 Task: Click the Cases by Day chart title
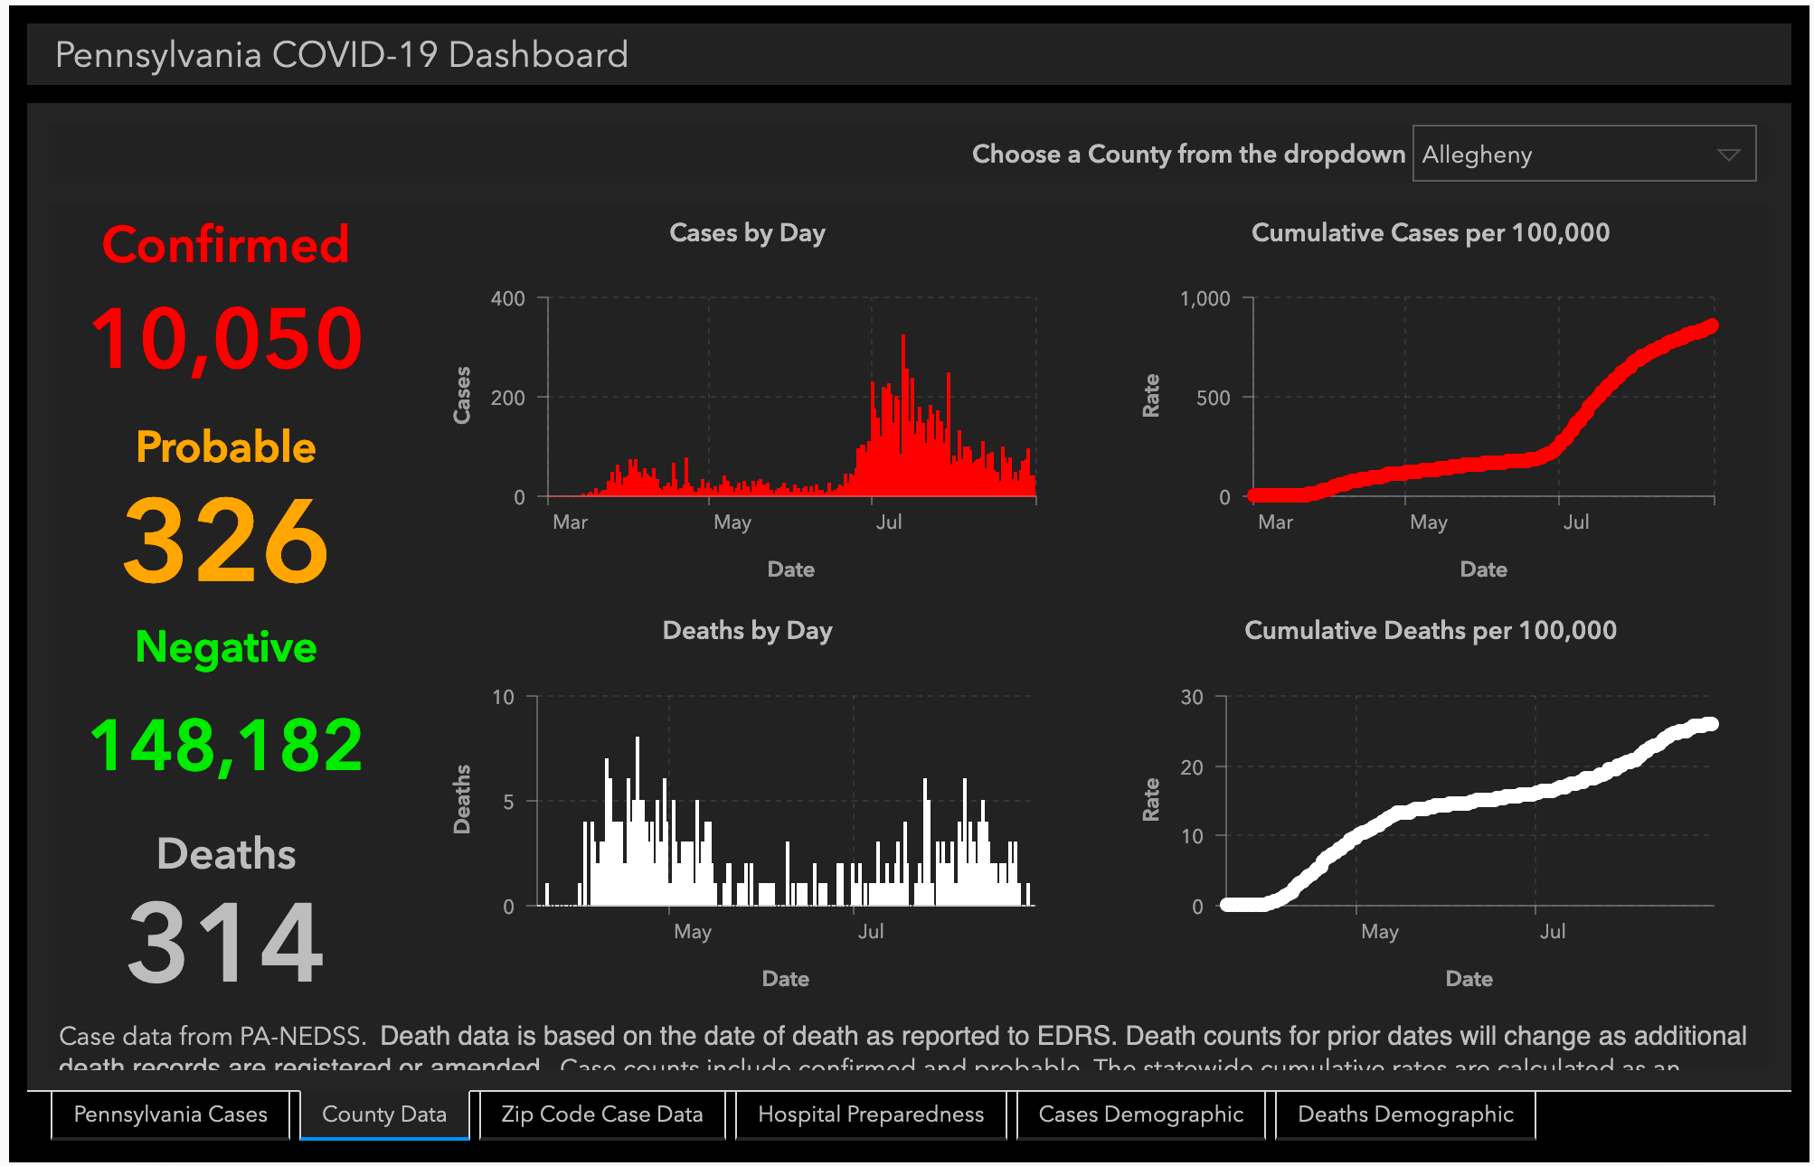pos(747,233)
